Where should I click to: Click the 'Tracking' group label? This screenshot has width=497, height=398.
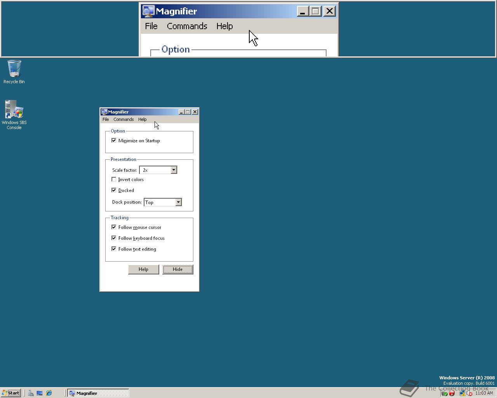click(x=120, y=218)
